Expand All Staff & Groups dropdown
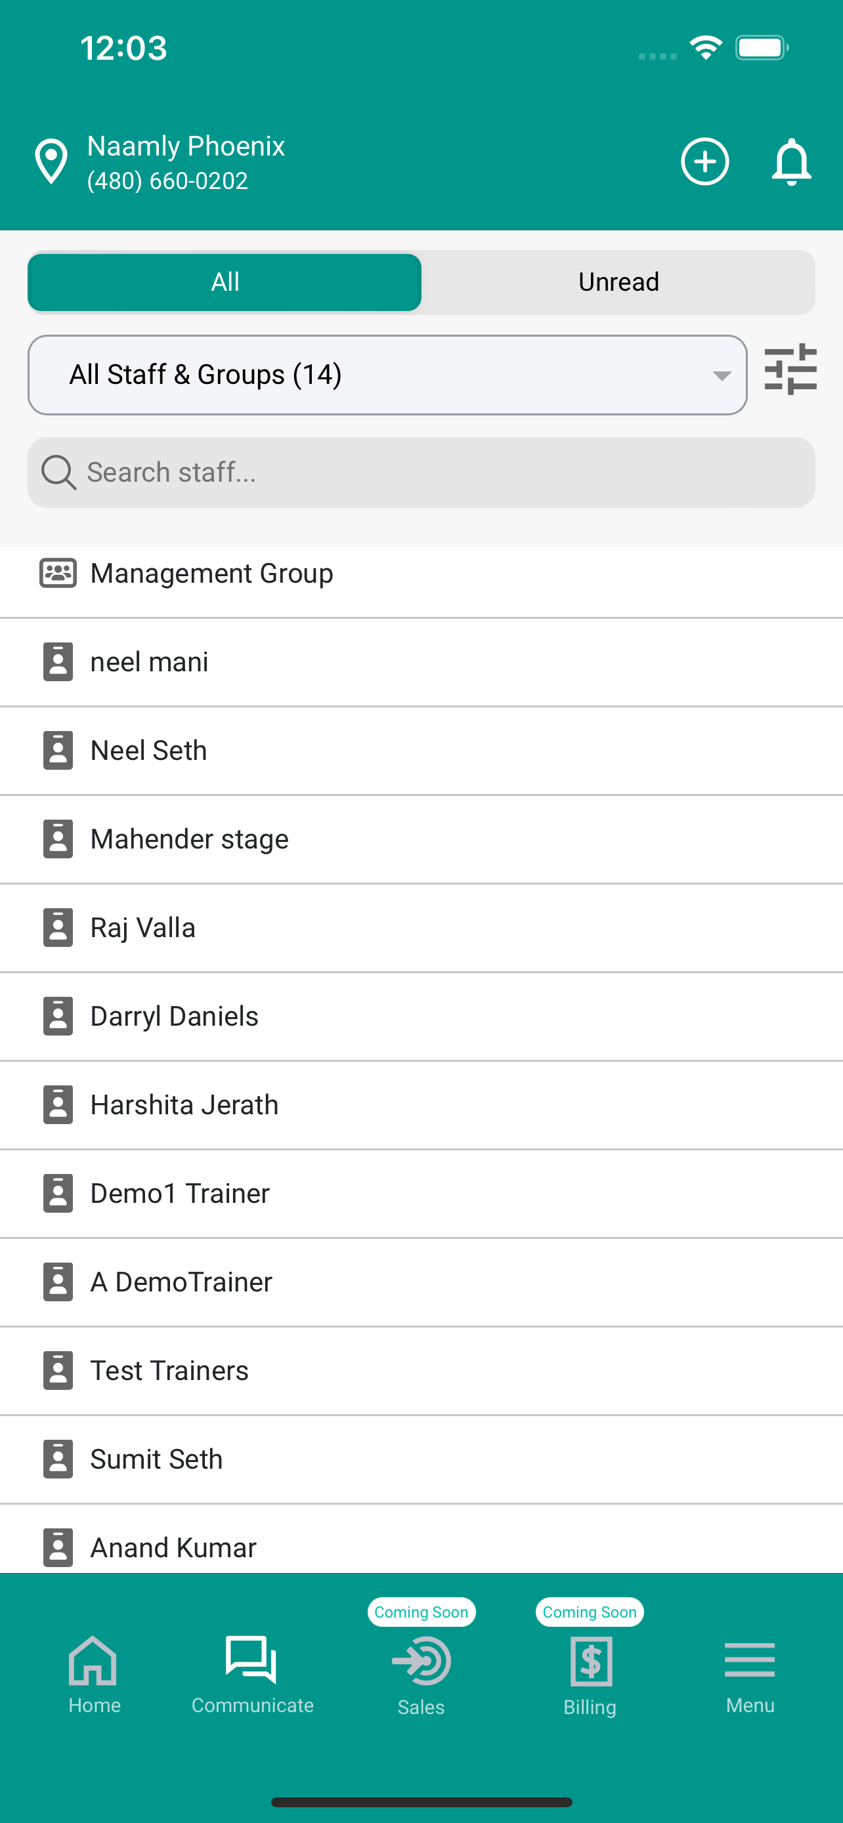This screenshot has height=1823, width=843. [x=387, y=375]
